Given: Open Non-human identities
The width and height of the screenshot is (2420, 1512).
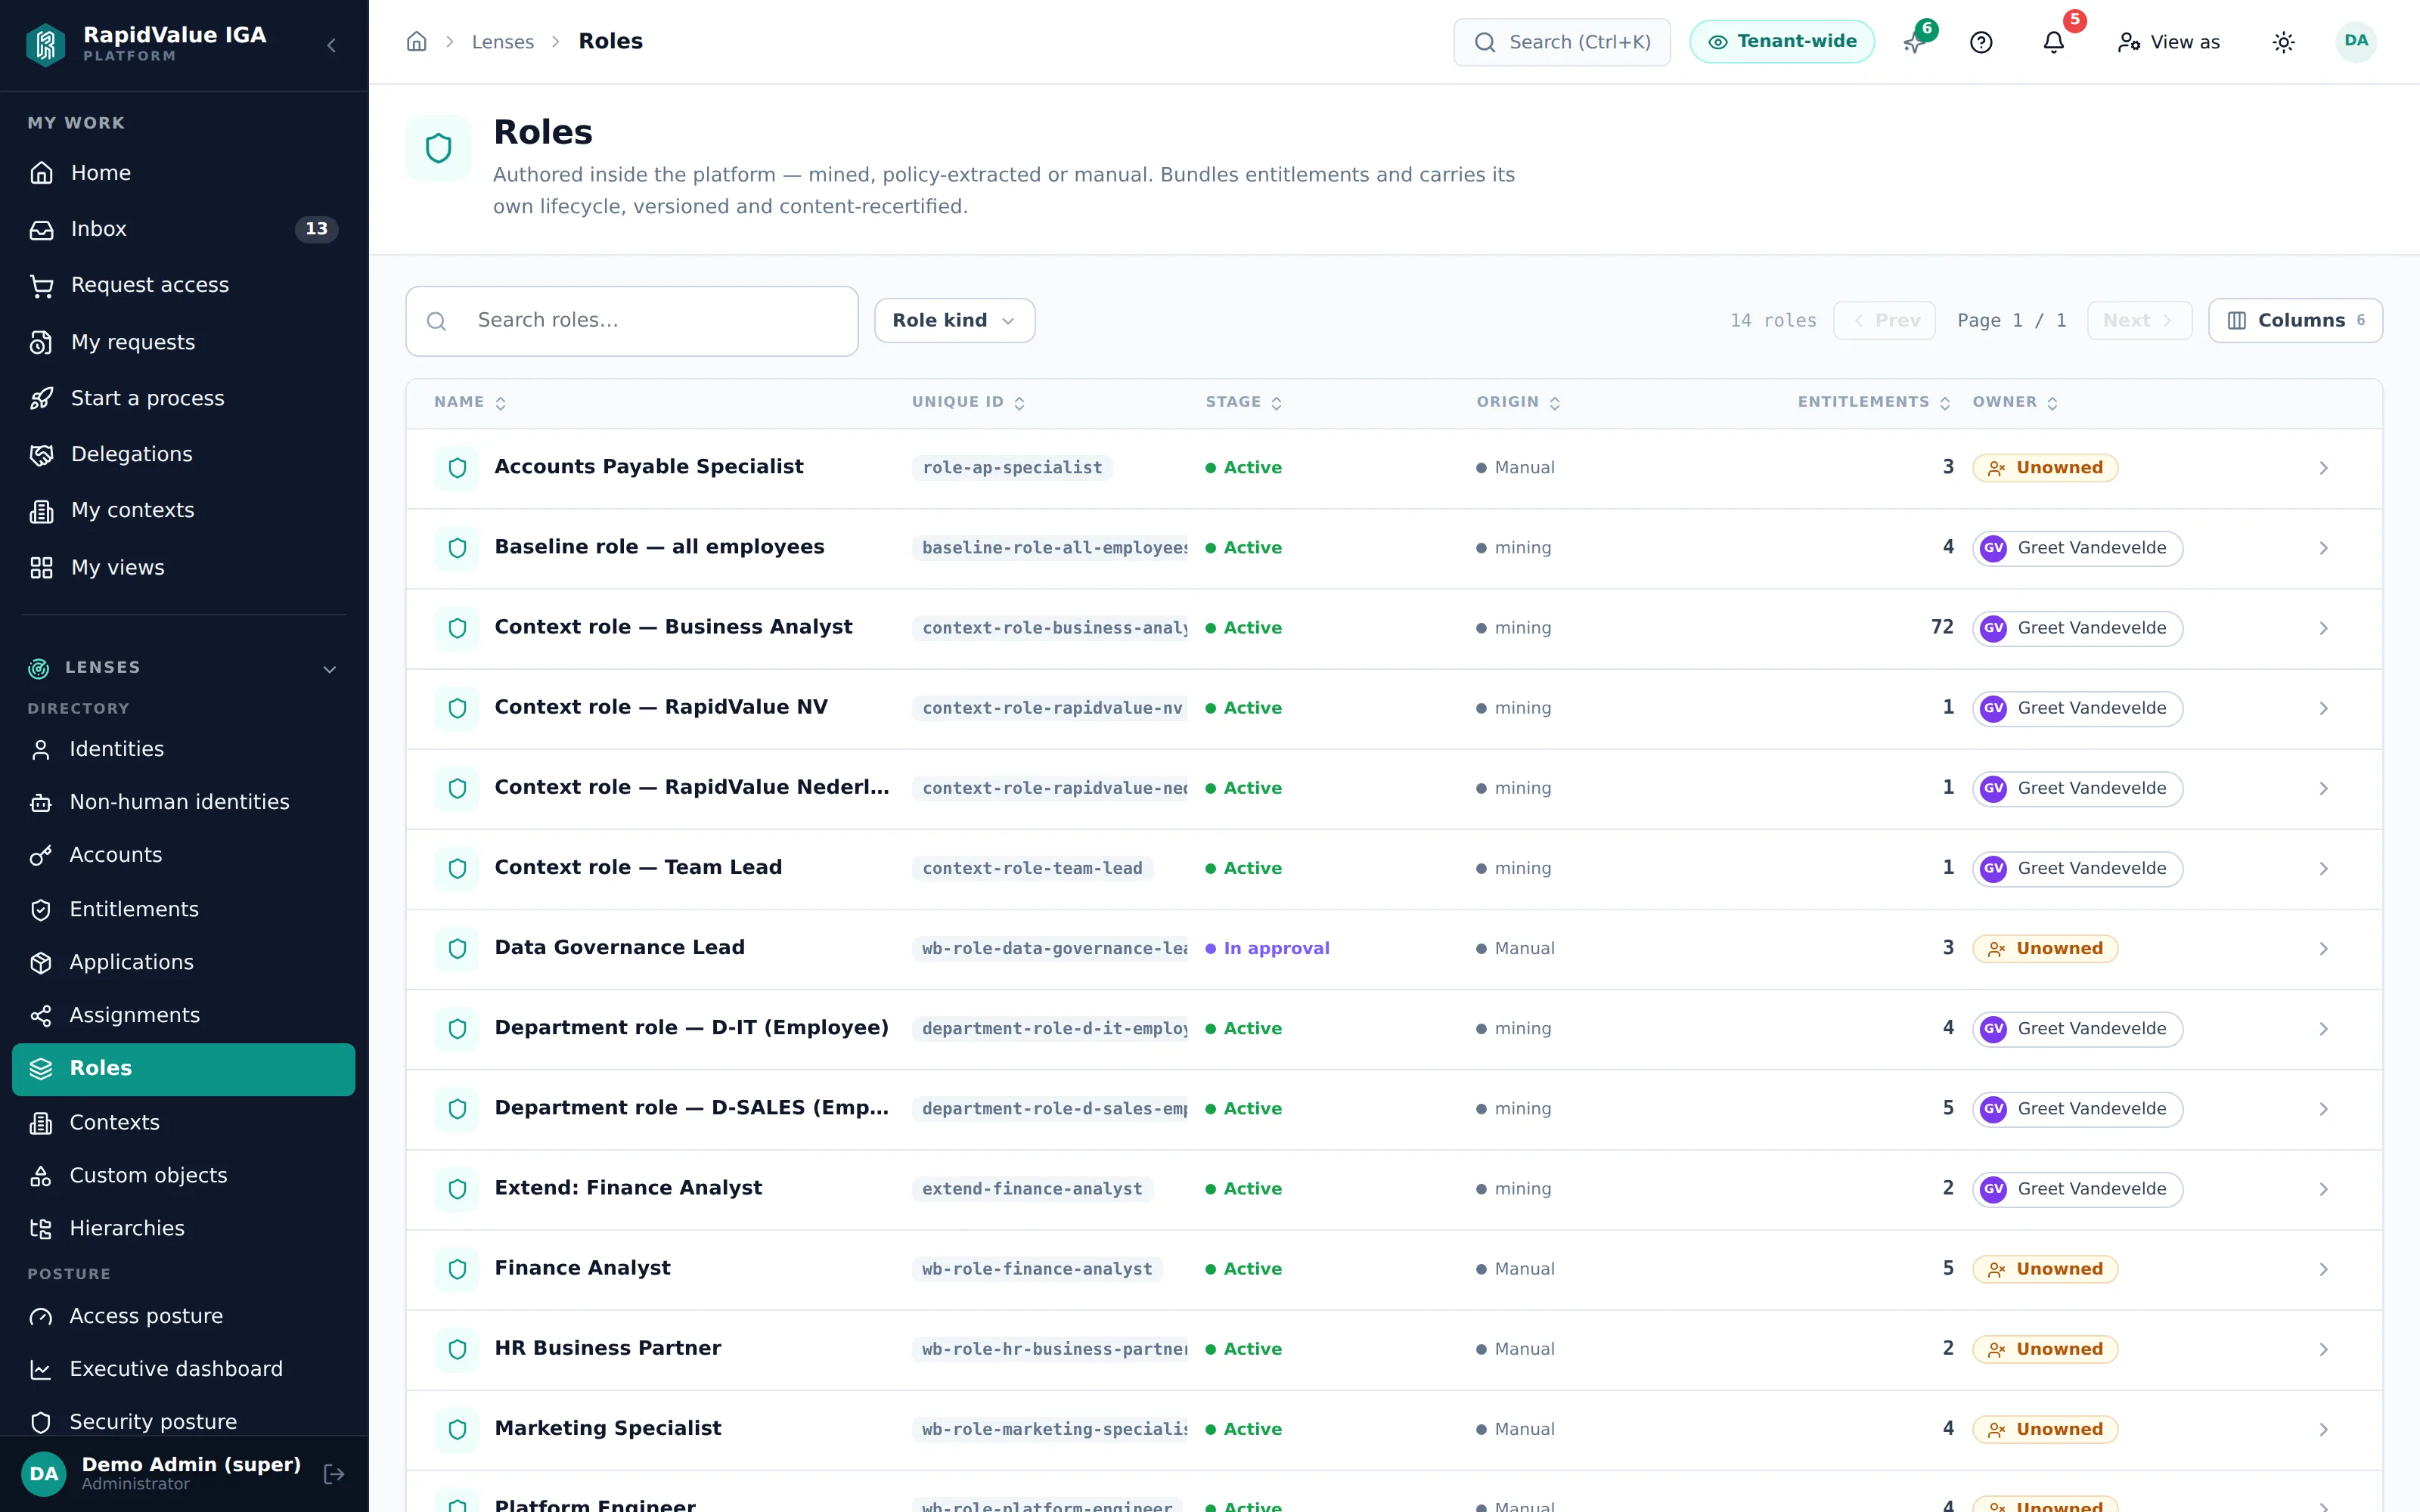Looking at the screenshot, I should click(x=184, y=802).
